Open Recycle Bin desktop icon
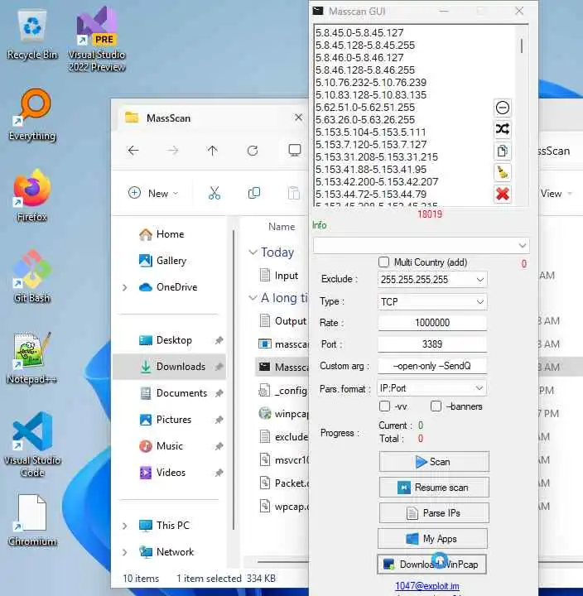The width and height of the screenshot is (583, 596). (32, 35)
